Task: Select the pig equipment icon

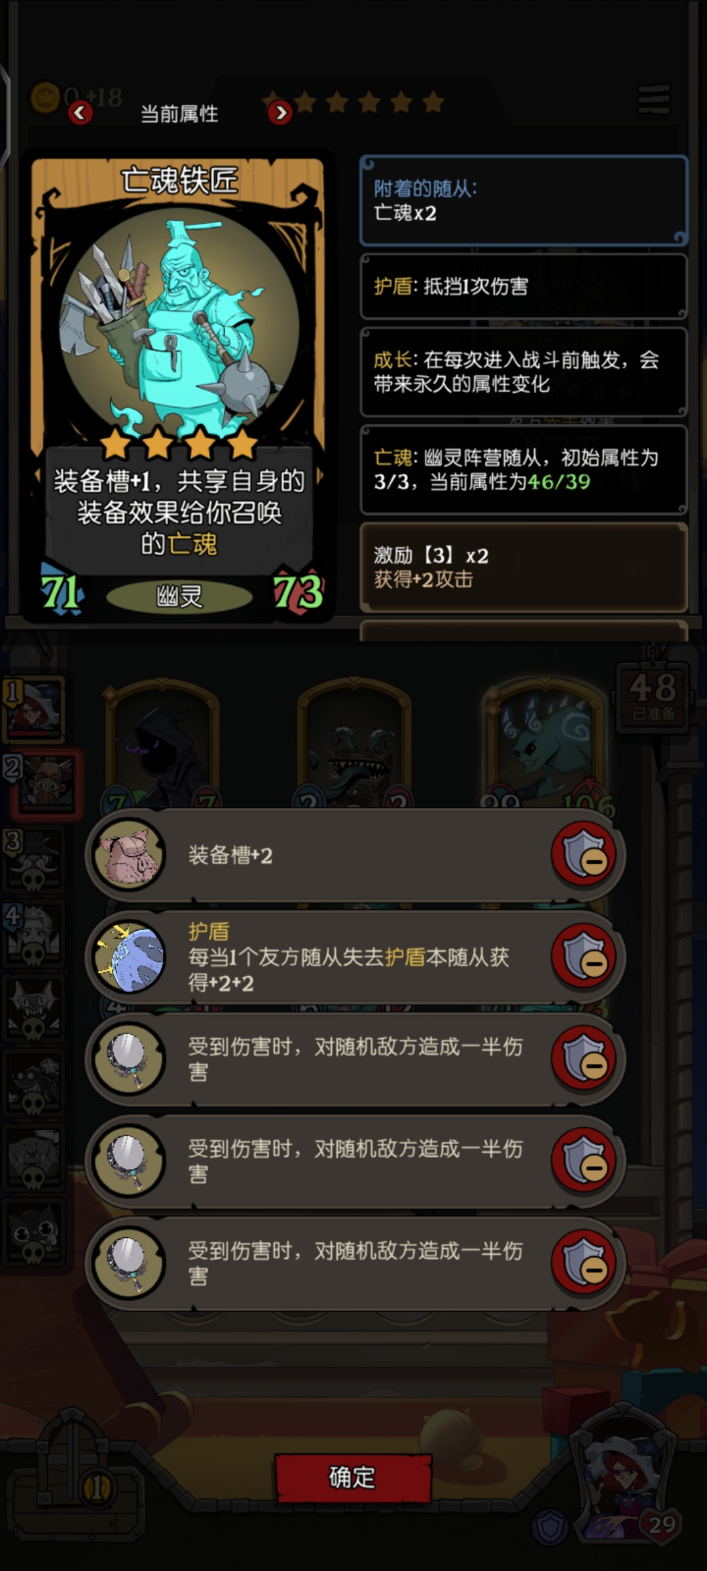Action: pyautogui.click(x=129, y=855)
